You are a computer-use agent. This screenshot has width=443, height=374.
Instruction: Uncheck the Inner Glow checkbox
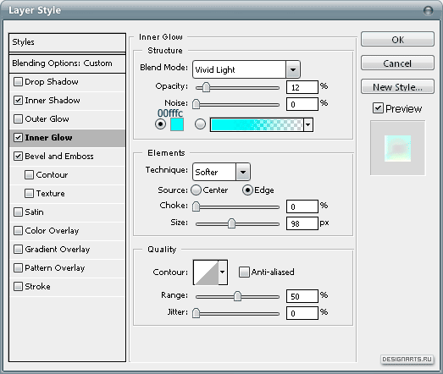point(18,138)
